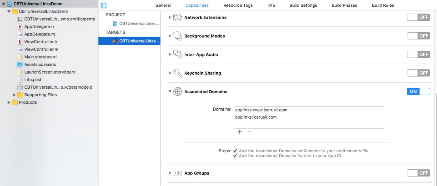The height and width of the screenshot is (186, 437).
Task: Add a new associated domain with plus
Action: [x=239, y=132]
